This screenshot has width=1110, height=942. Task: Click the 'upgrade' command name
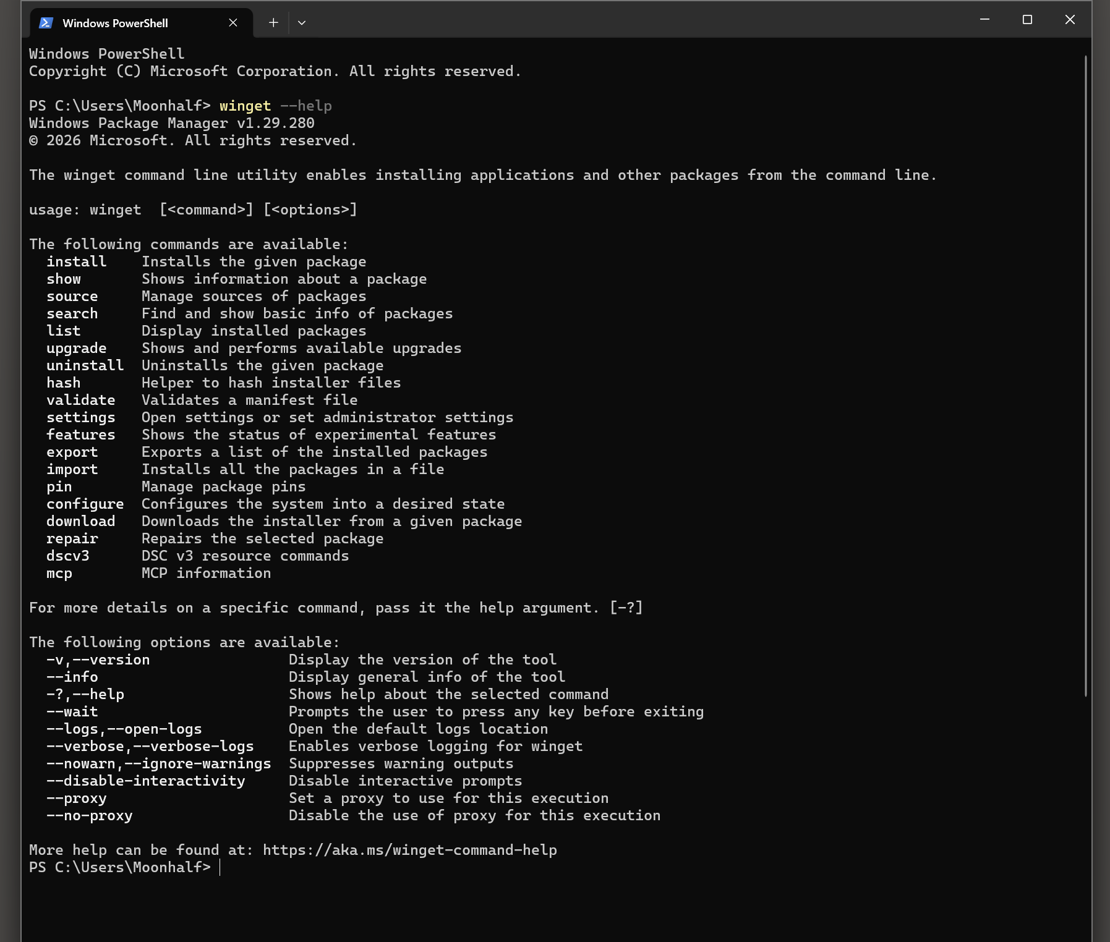77,348
